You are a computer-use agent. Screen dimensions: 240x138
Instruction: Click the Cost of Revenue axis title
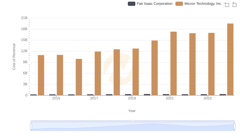tap(14, 57)
